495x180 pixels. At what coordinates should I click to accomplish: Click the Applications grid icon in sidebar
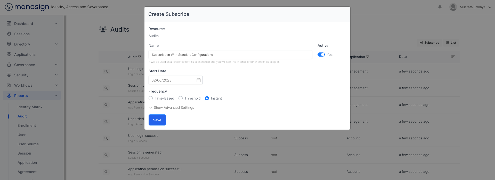pyautogui.click(x=9, y=55)
